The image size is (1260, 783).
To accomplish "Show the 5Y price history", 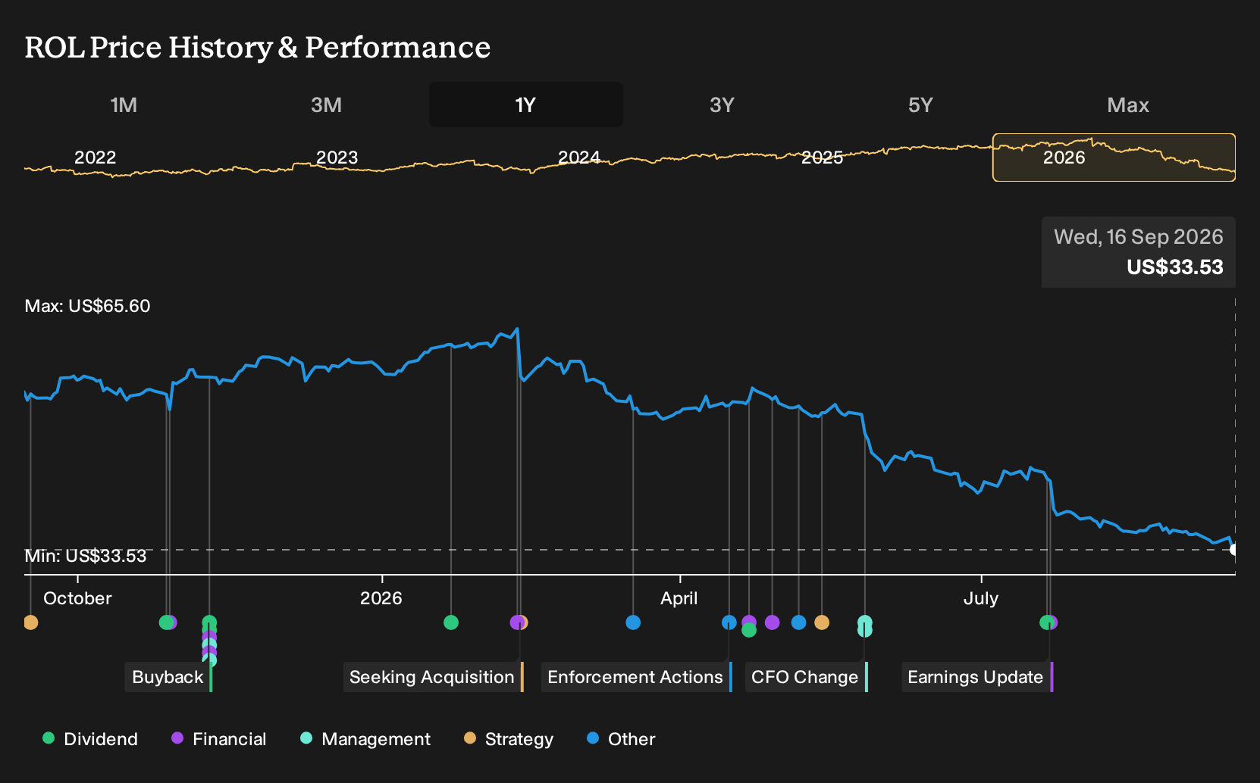I will coord(920,105).
